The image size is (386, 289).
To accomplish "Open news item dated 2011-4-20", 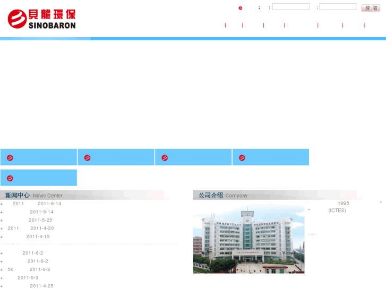I will [x=30, y=228].
